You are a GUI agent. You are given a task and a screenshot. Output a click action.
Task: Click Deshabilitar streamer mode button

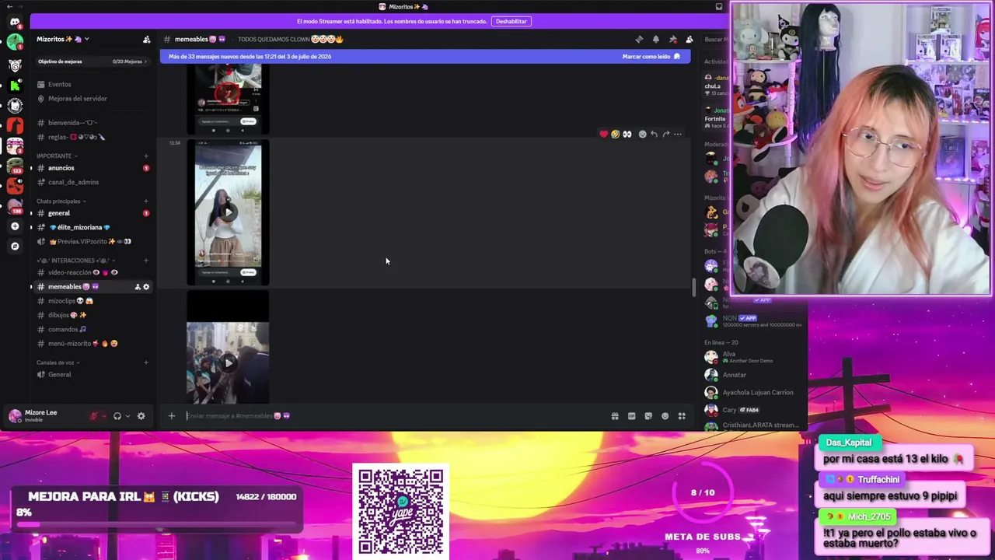pyautogui.click(x=511, y=22)
